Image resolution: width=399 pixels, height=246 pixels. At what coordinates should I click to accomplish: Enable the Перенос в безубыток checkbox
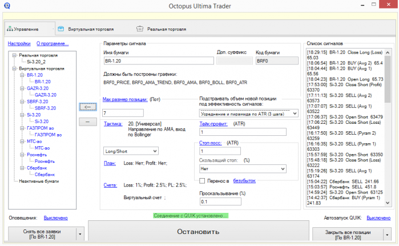click(x=202, y=181)
